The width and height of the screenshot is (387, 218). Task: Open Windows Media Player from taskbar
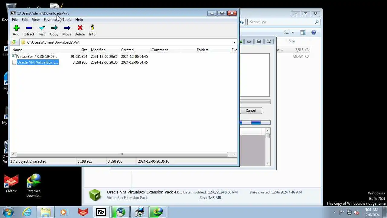pos(63,212)
